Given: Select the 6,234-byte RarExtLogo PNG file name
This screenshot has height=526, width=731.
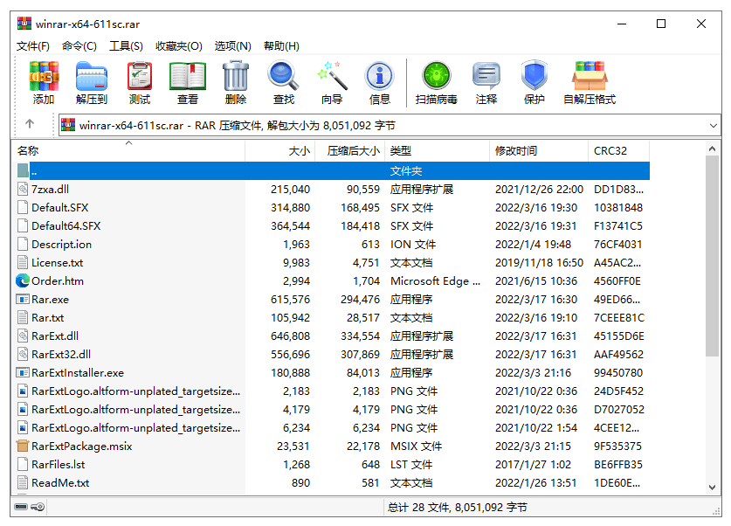Looking at the screenshot, I should (135, 427).
